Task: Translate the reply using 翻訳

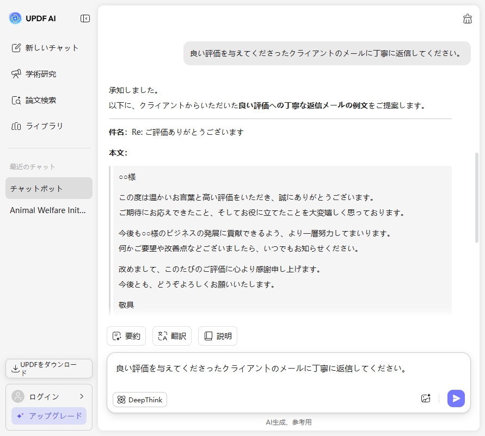Action: coord(172,336)
